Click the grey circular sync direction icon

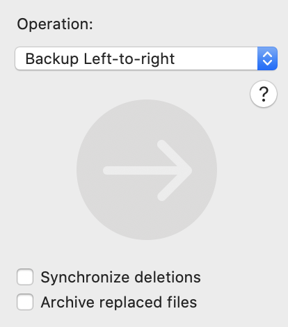[x=147, y=170]
